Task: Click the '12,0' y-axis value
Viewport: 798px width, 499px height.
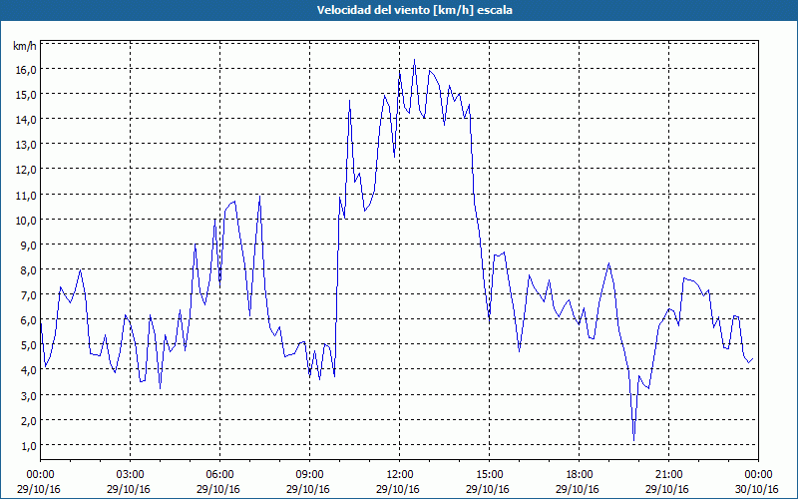Action: pos(26,170)
